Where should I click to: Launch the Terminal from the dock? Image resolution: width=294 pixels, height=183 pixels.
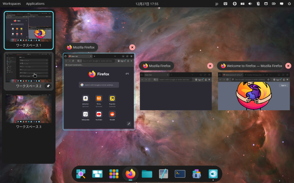[x=180, y=174]
